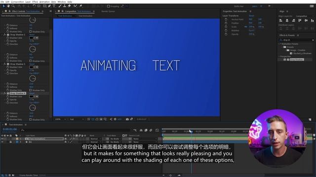Screen dimensions: 316x177
Task: Reset the Layer Transform properties
Action: coord(251,16)
